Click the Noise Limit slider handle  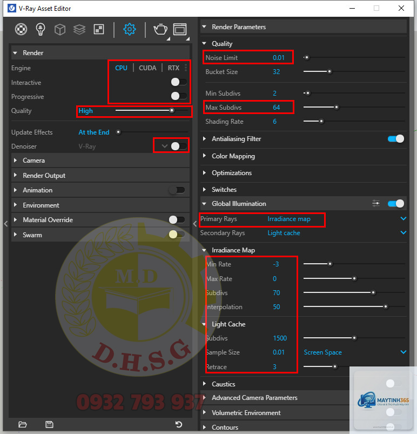click(x=307, y=58)
